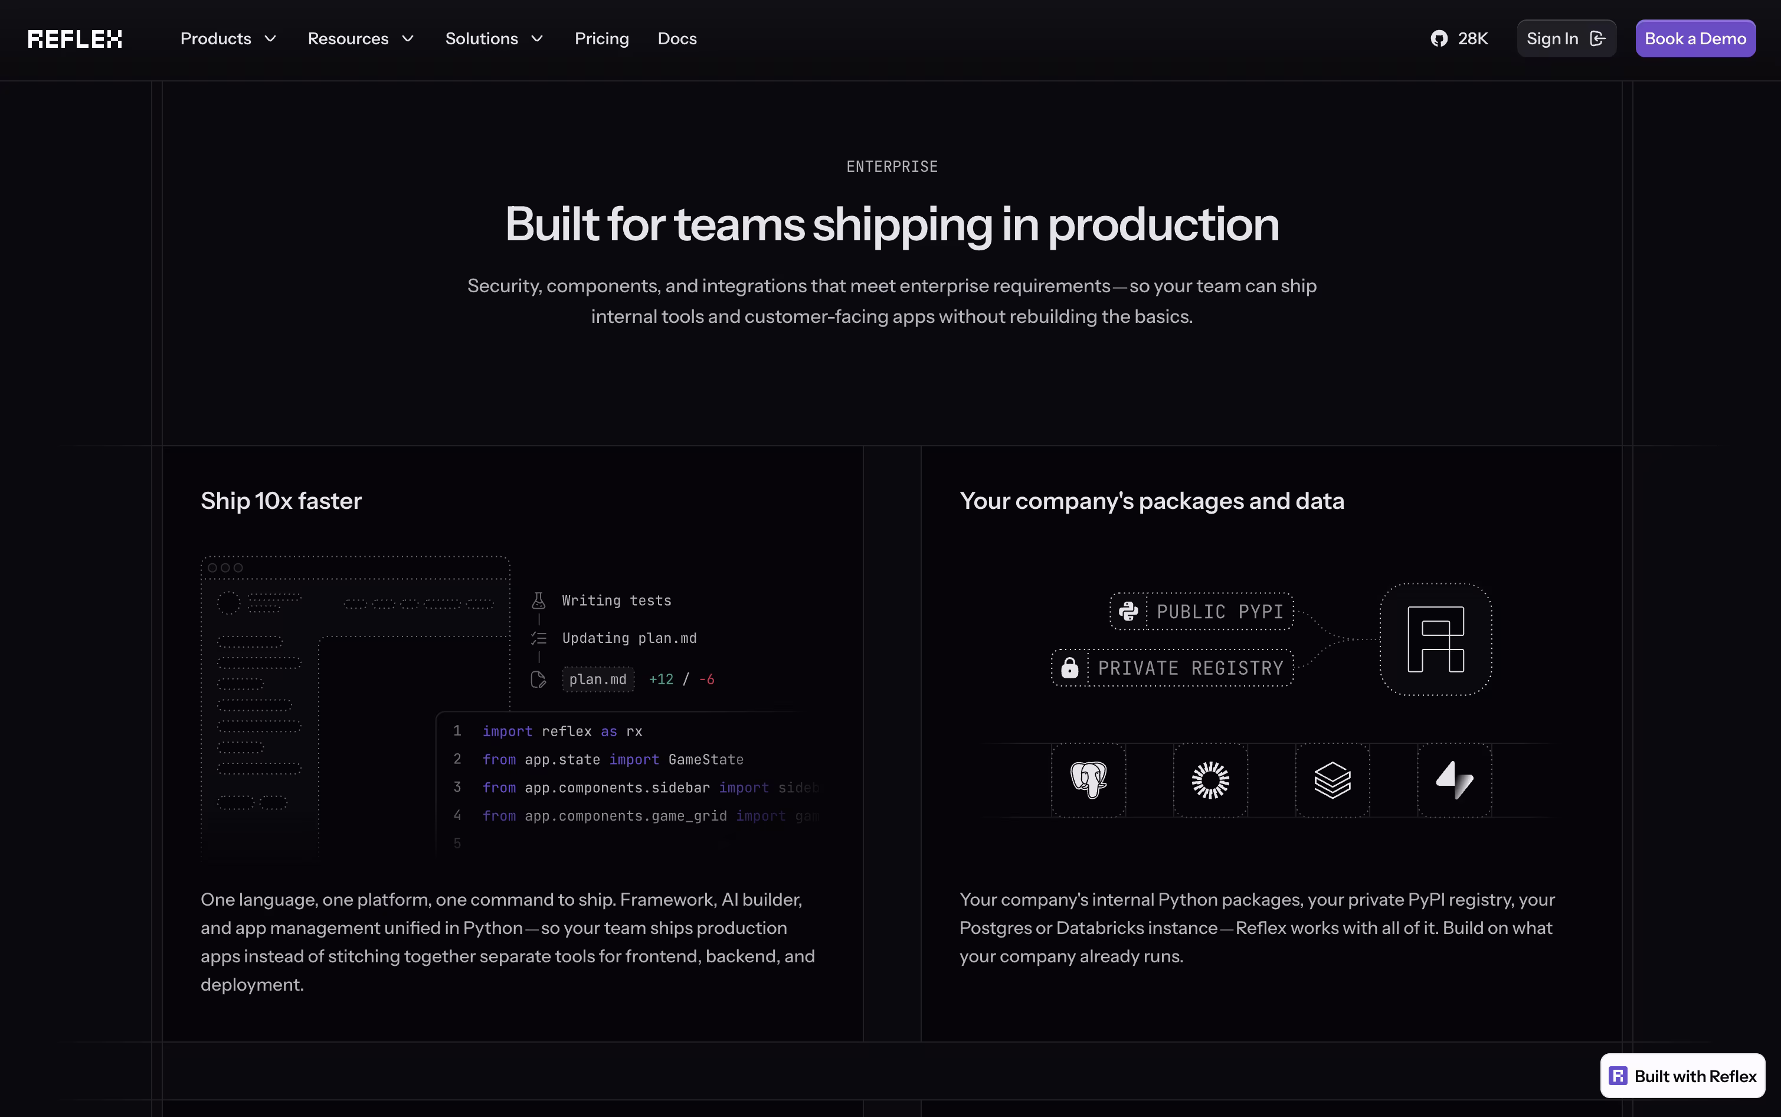Click the file edit icon beside plan.md
This screenshot has width=1781, height=1117.
(539, 680)
